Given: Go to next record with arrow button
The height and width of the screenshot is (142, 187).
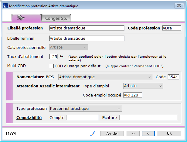Looking at the screenshot, I should click(x=148, y=134).
